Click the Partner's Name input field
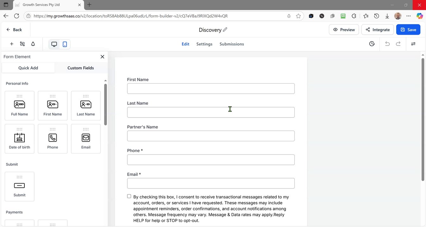426x227 pixels. click(211, 136)
